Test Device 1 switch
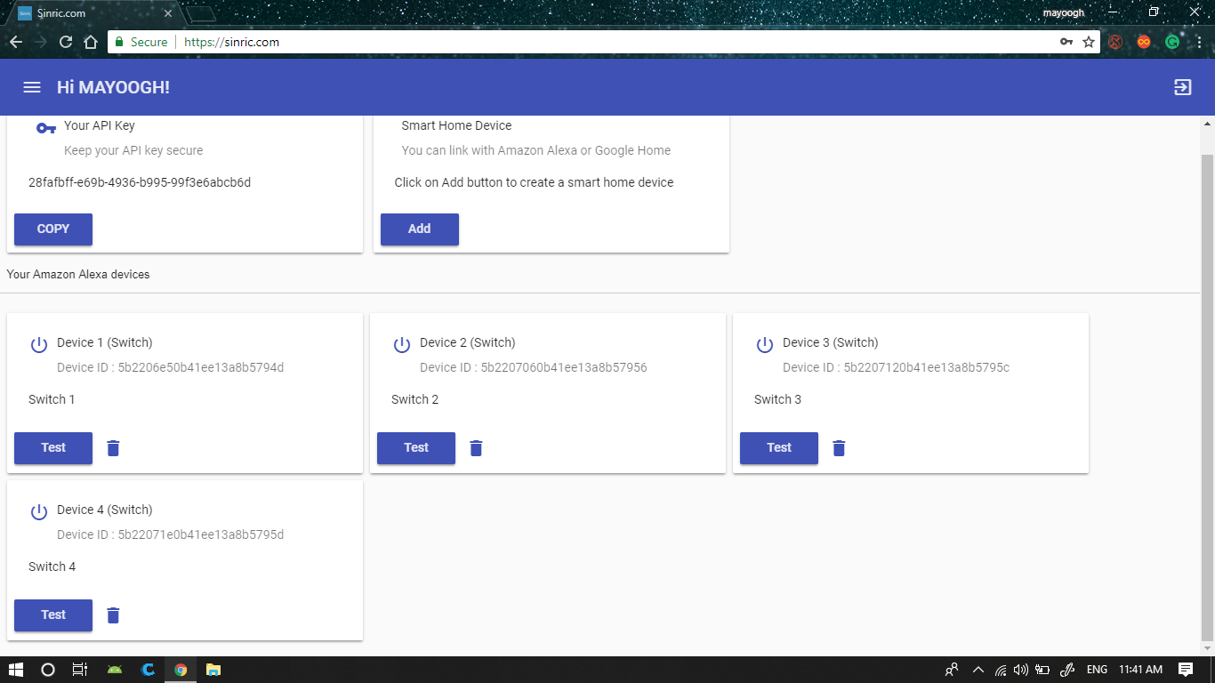The width and height of the screenshot is (1215, 683). 53,448
